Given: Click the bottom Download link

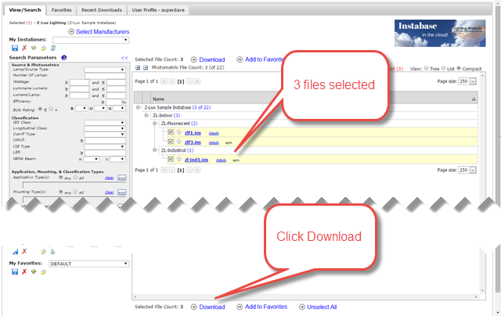Looking at the screenshot, I should [x=211, y=307].
